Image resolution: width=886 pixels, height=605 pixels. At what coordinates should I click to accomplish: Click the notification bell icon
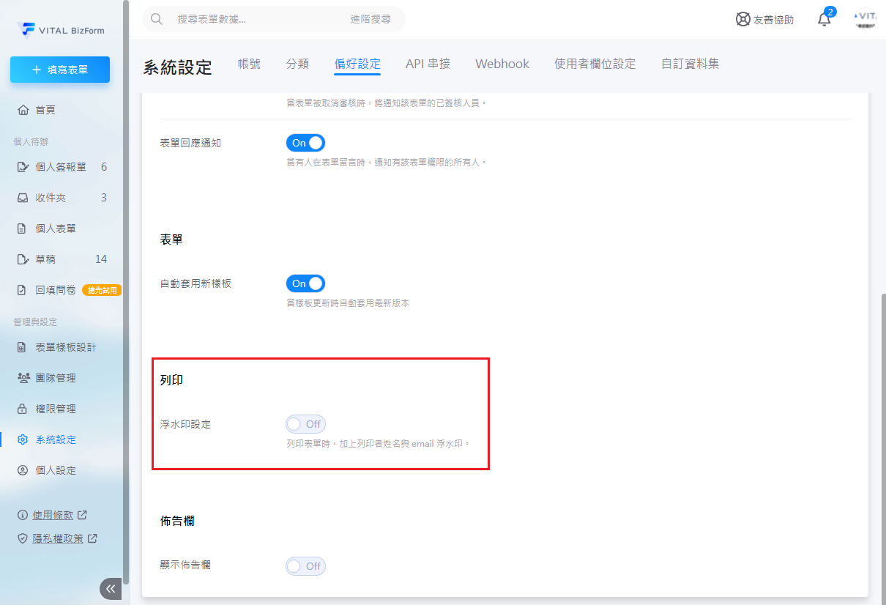pyautogui.click(x=824, y=20)
